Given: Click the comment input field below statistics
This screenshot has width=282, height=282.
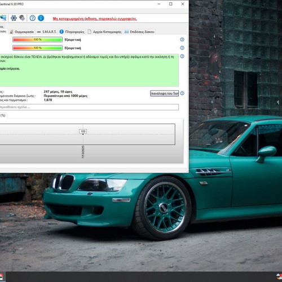Looking at the screenshot, I should click(x=89, y=107).
